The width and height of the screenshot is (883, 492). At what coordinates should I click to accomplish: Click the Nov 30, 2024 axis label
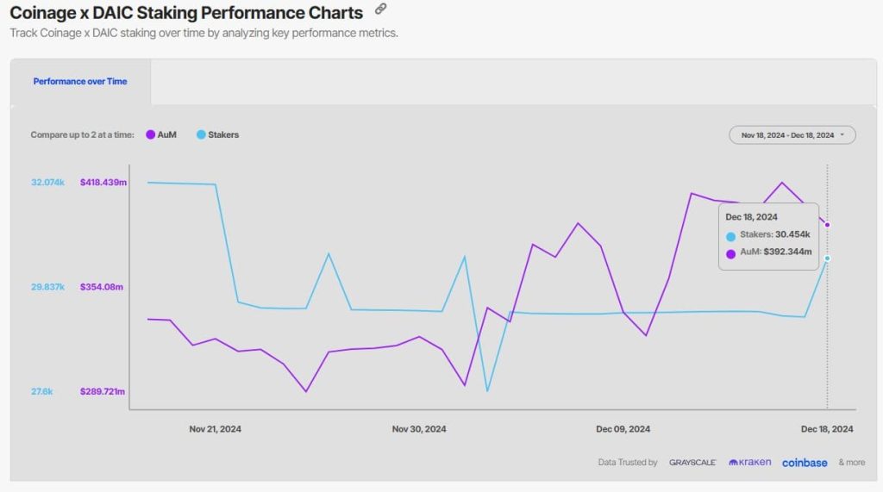419,429
